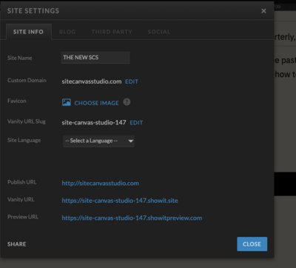The image size is (296, 268).
Task: Click the Site Settings dialog title
Action: pyautogui.click(x=33, y=11)
